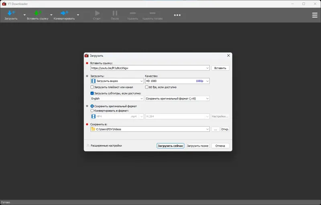This screenshot has height=205, width=321.
Task: Select Конвертировать в формат radio button
Action: tap(92, 111)
